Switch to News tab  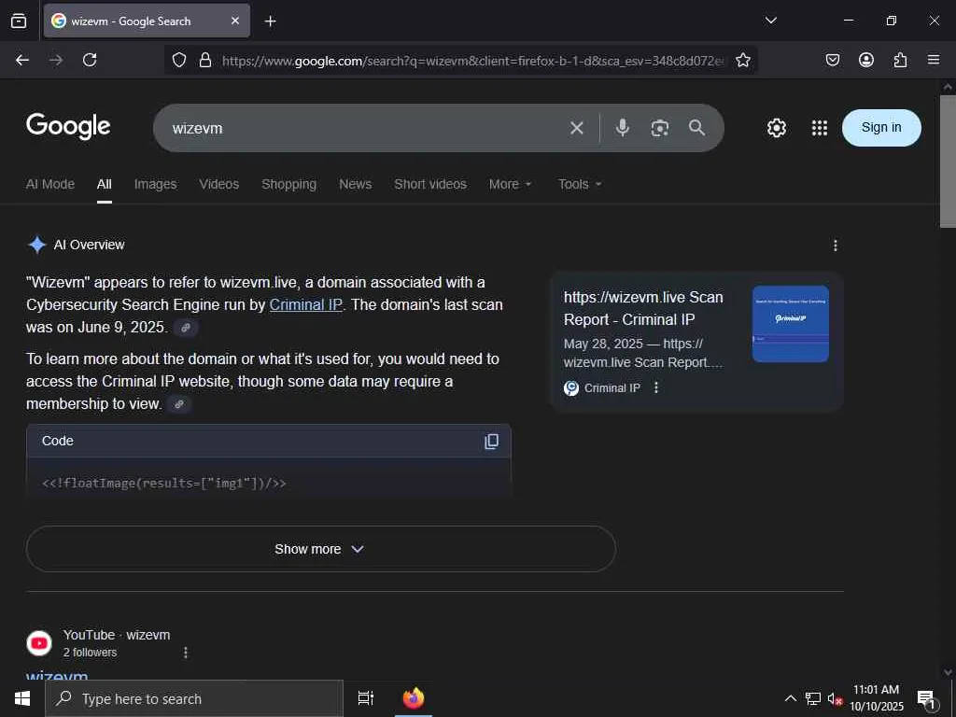pos(356,184)
